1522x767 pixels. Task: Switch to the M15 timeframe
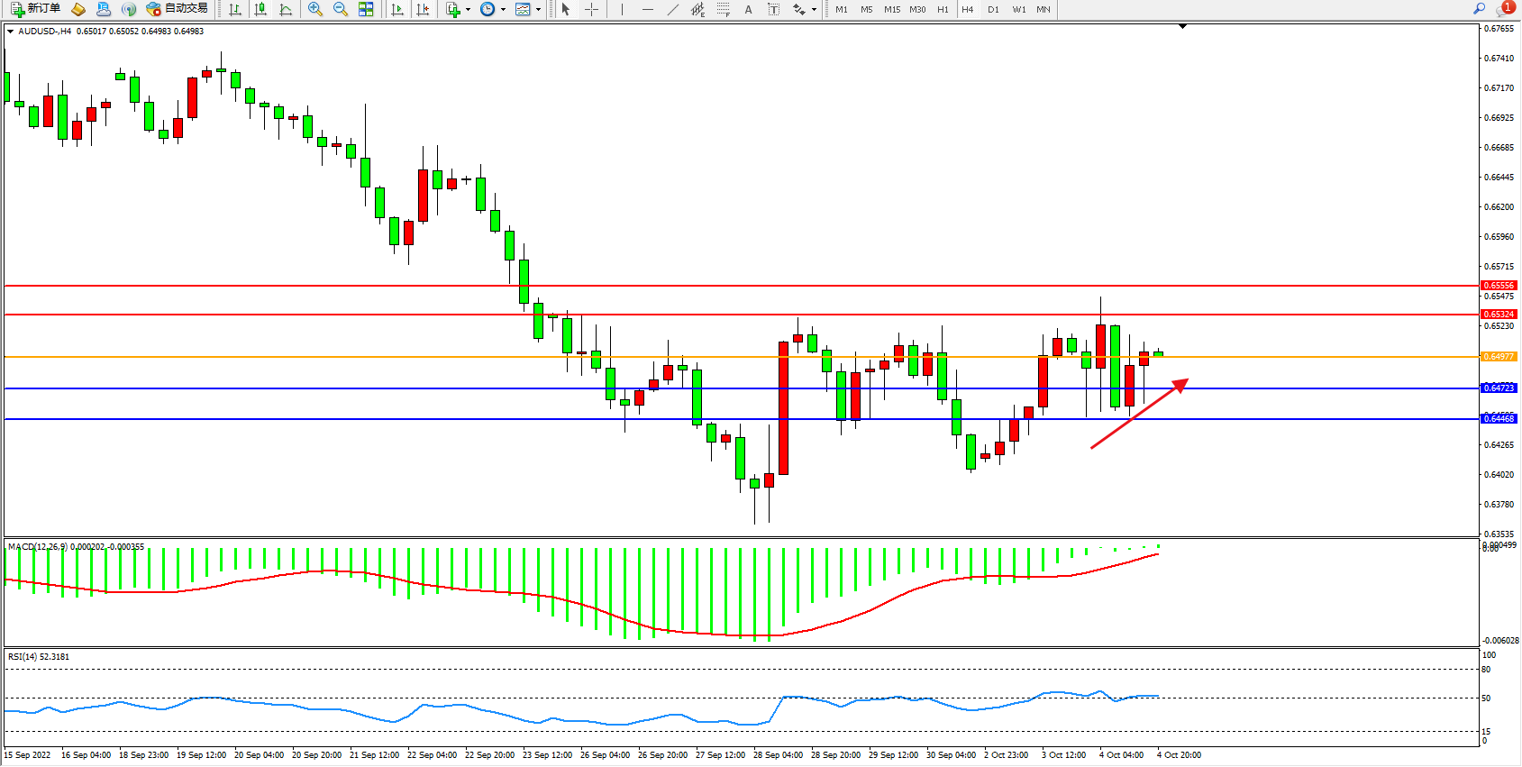(x=892, y=9)
